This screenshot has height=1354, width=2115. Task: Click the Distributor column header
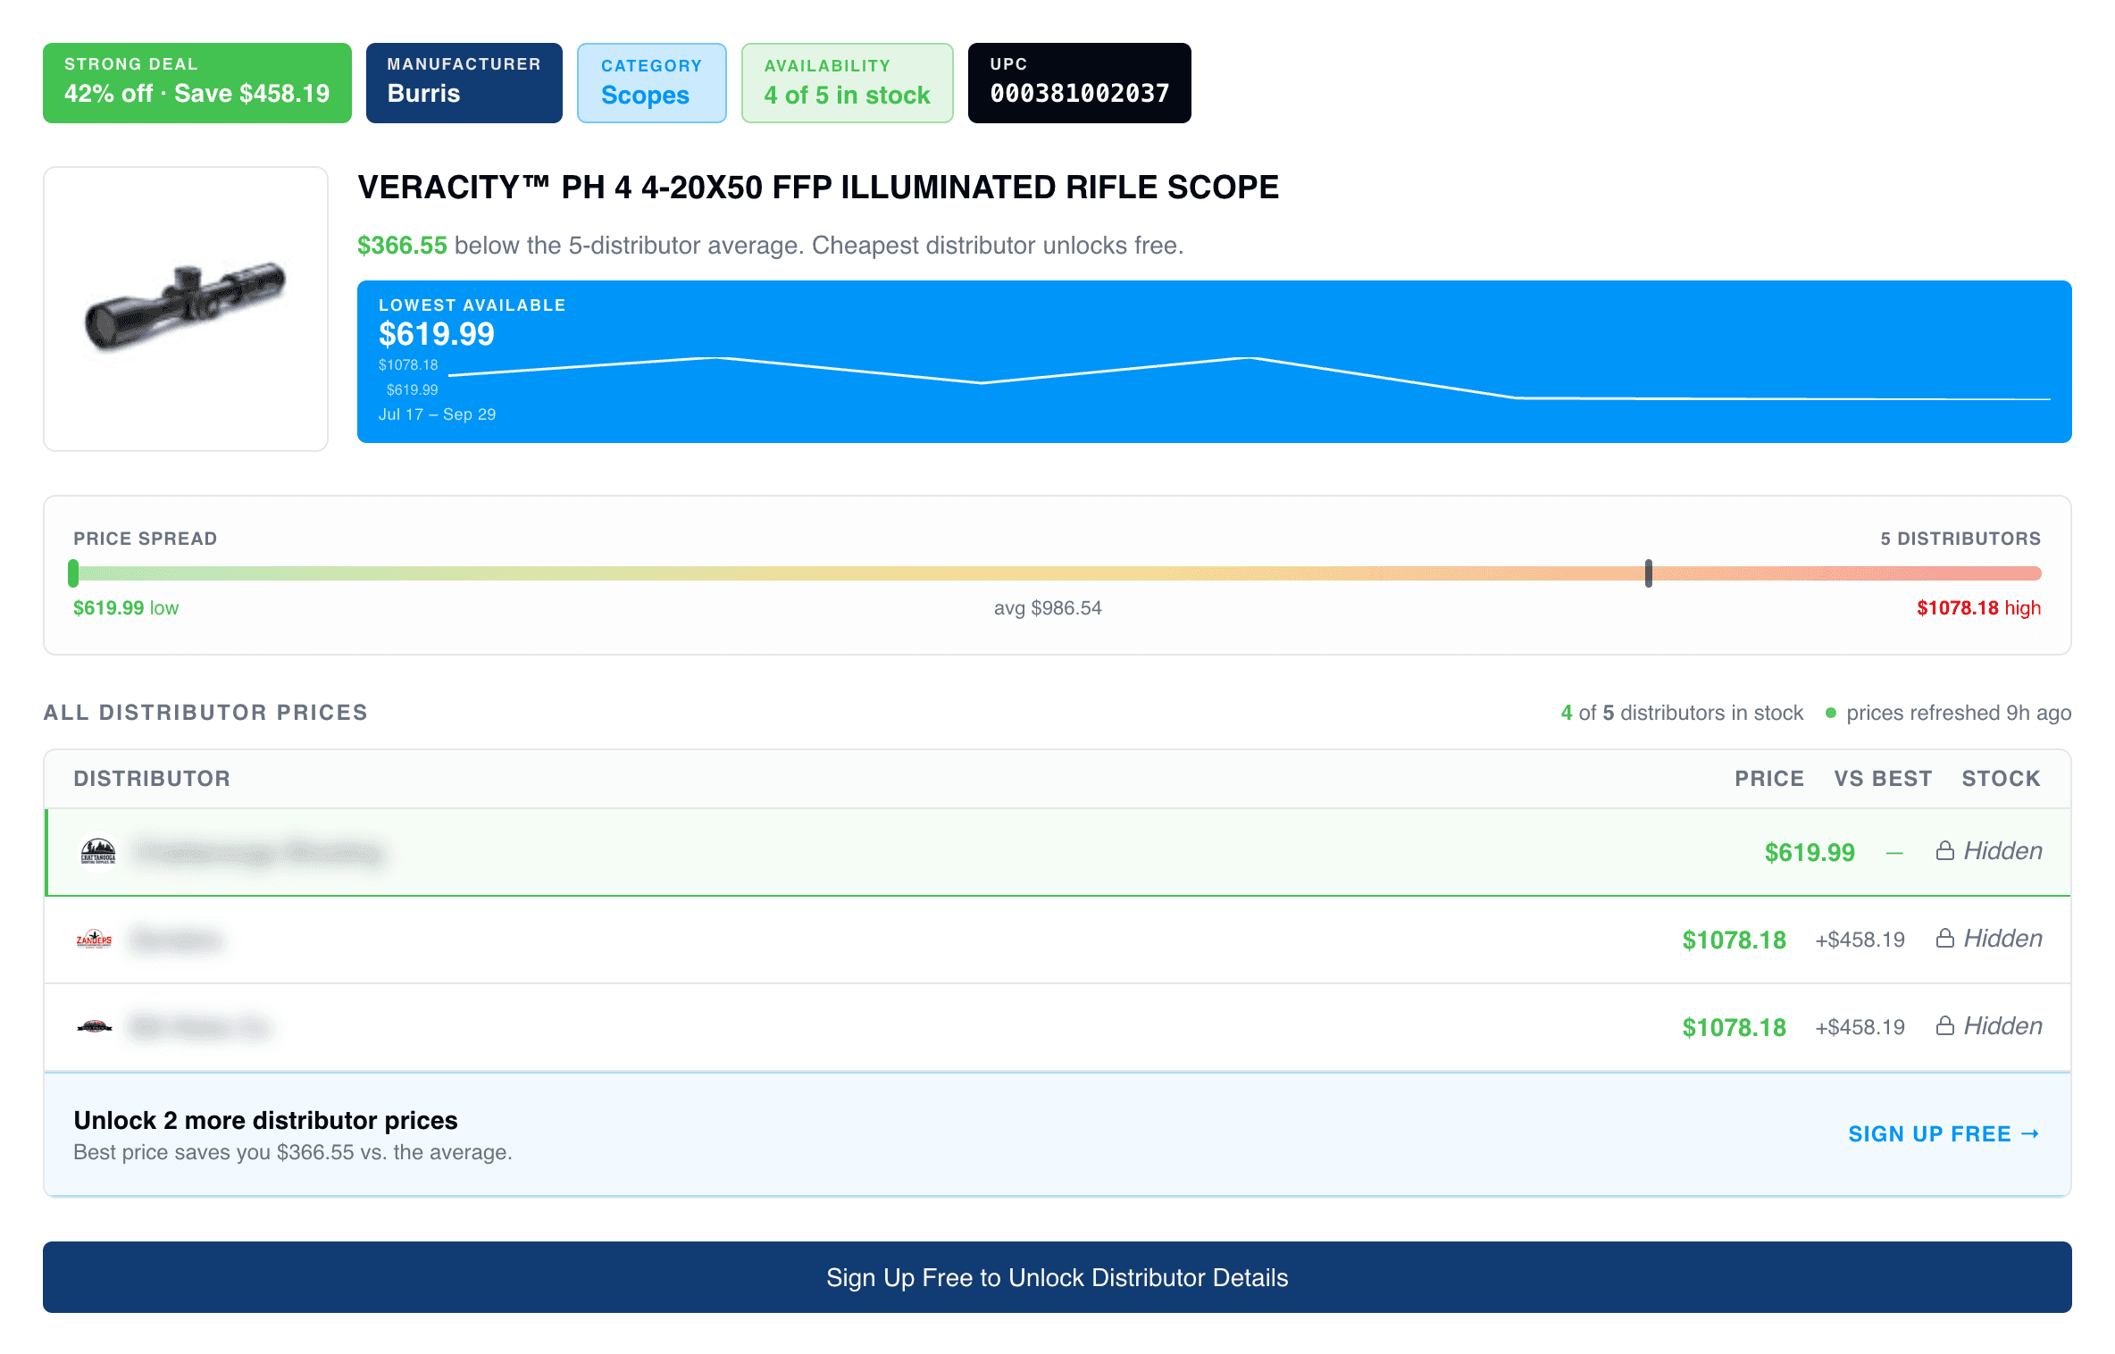click(x=152, y=779)
